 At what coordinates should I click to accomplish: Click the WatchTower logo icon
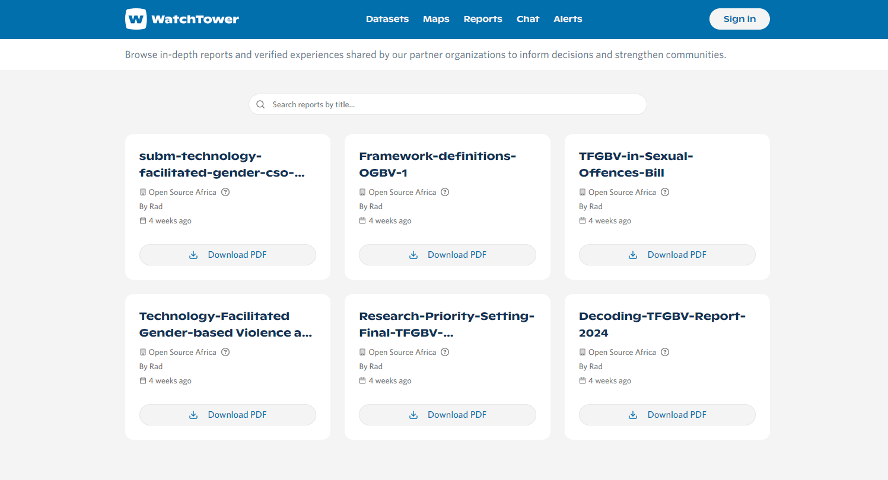pyautogui.click(x=136, y=19)
